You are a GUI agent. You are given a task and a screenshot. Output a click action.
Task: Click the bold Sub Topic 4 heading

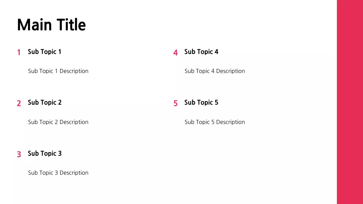pyautogui.click(x=201, y=52)
